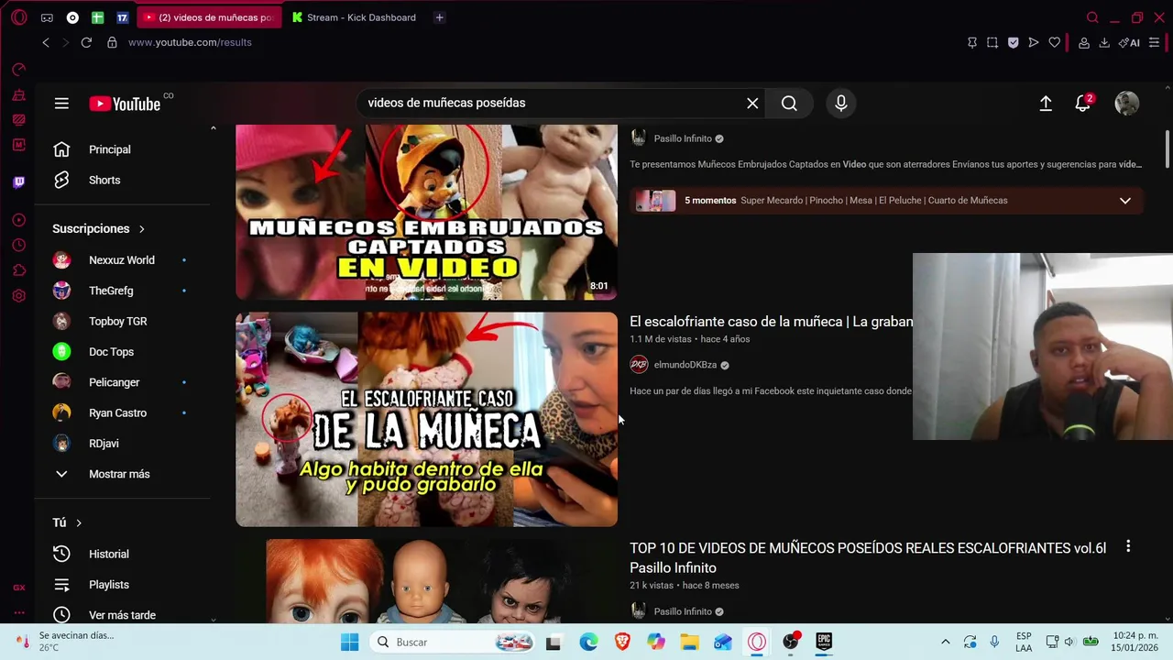This screenshot has height=660, width=1173.
Task: Open sidebar settings gear icon
Action: tap(18, 296)
